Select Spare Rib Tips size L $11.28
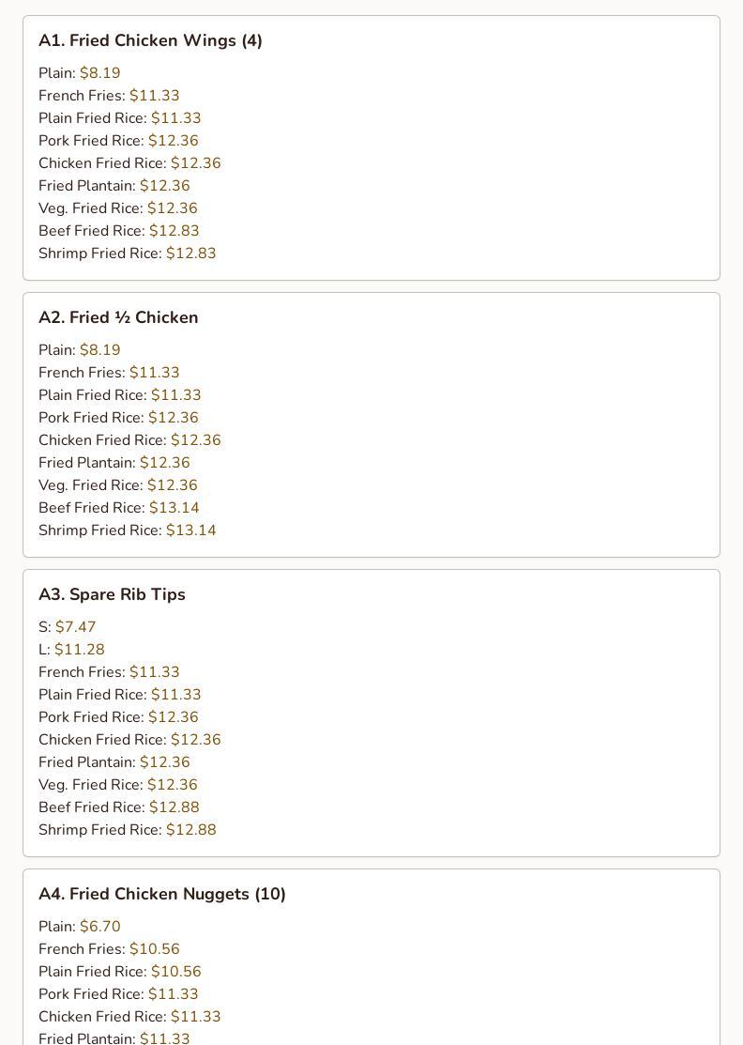743x1045 pixels. [x=72, y=650]
